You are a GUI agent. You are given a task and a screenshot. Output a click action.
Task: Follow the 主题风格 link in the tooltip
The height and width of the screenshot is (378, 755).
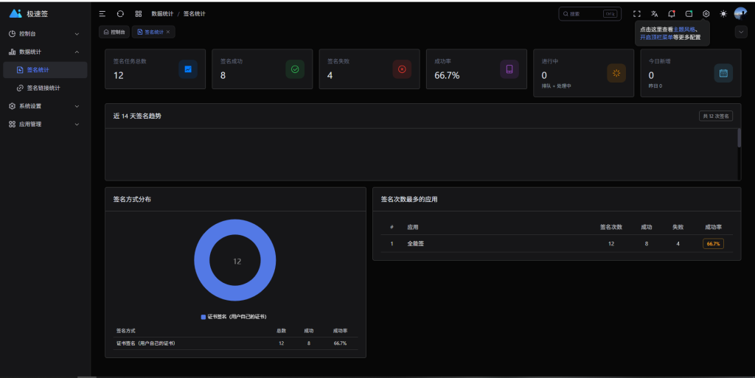click(684, 29)
